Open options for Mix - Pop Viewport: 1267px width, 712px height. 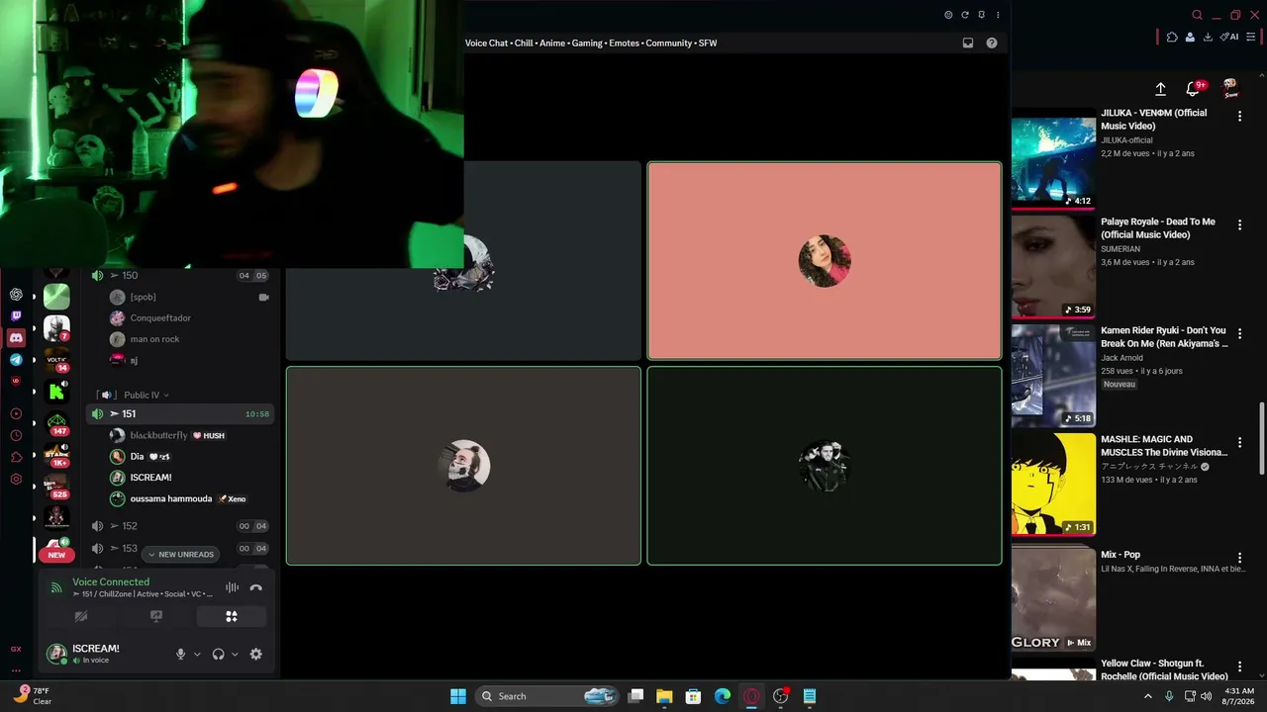coord(1239,559)
